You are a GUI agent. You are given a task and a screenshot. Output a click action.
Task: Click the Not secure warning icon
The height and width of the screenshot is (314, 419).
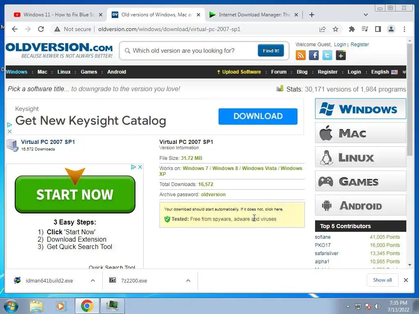click(57, 29)
